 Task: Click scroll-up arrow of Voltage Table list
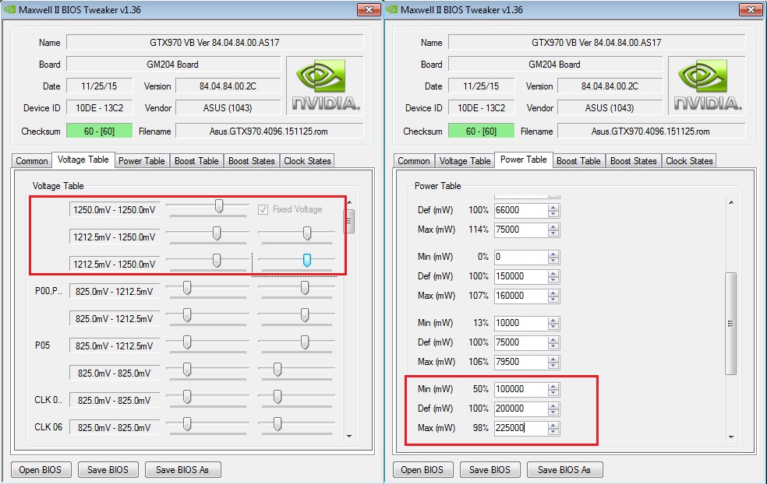[349, 202]
